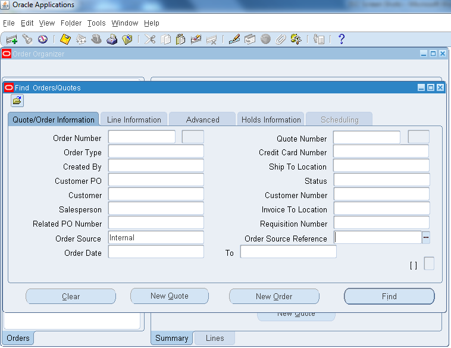
Task: Open the View menu
Action: pyautogui.click(x=47, y=23)
